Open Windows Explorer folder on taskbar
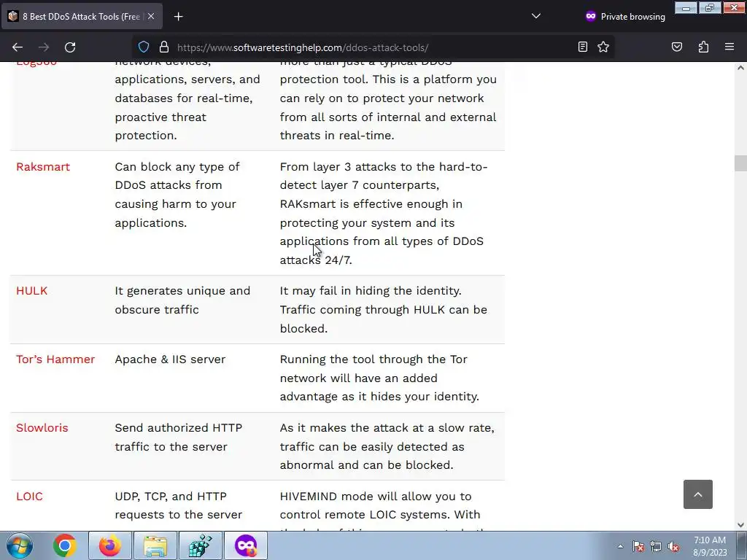Image resolution: width=747 pixels, height=560 pixels. [155, 545]
